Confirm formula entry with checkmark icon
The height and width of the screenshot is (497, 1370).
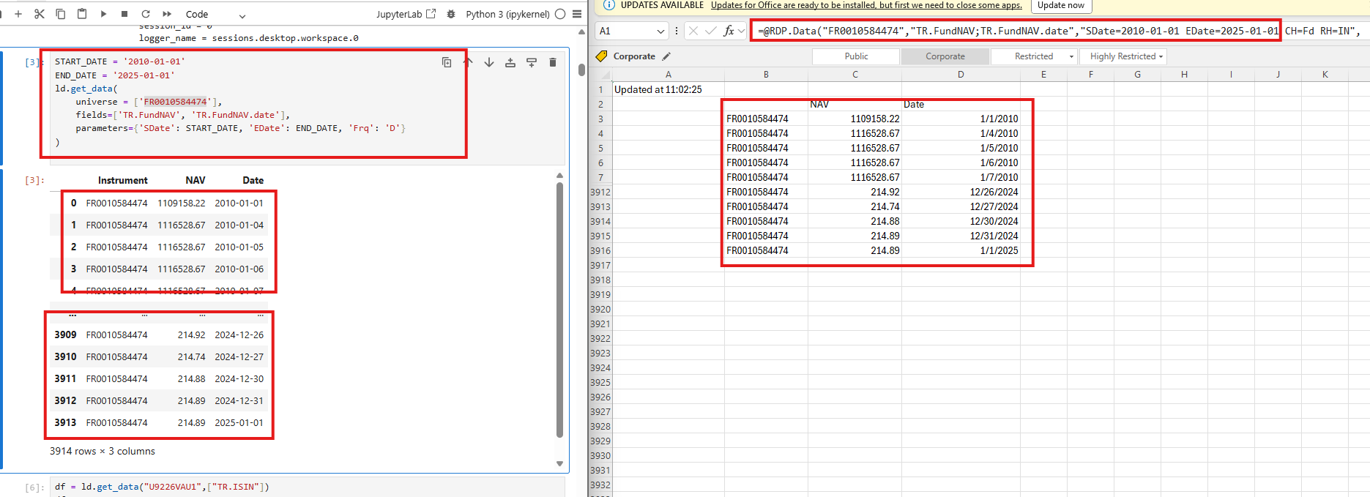click(710, 31)
